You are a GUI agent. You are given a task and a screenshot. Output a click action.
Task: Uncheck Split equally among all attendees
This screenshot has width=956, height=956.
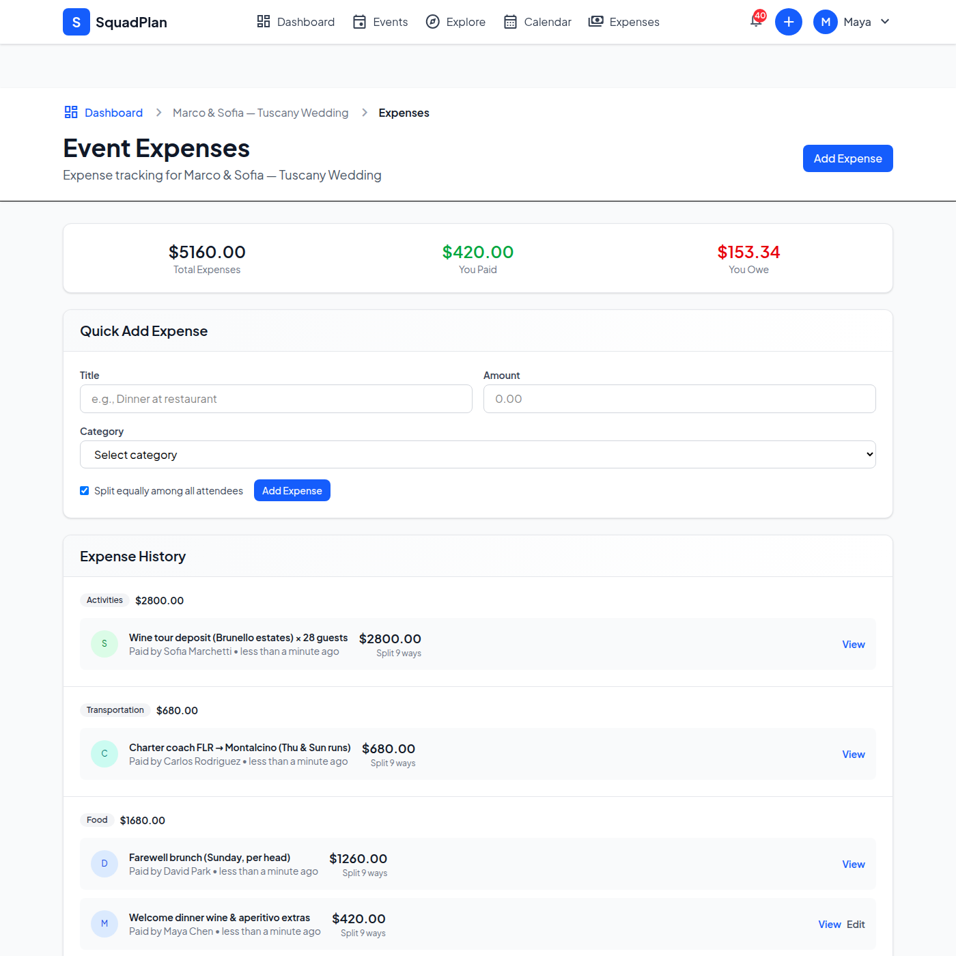click(x=85, y=491)
